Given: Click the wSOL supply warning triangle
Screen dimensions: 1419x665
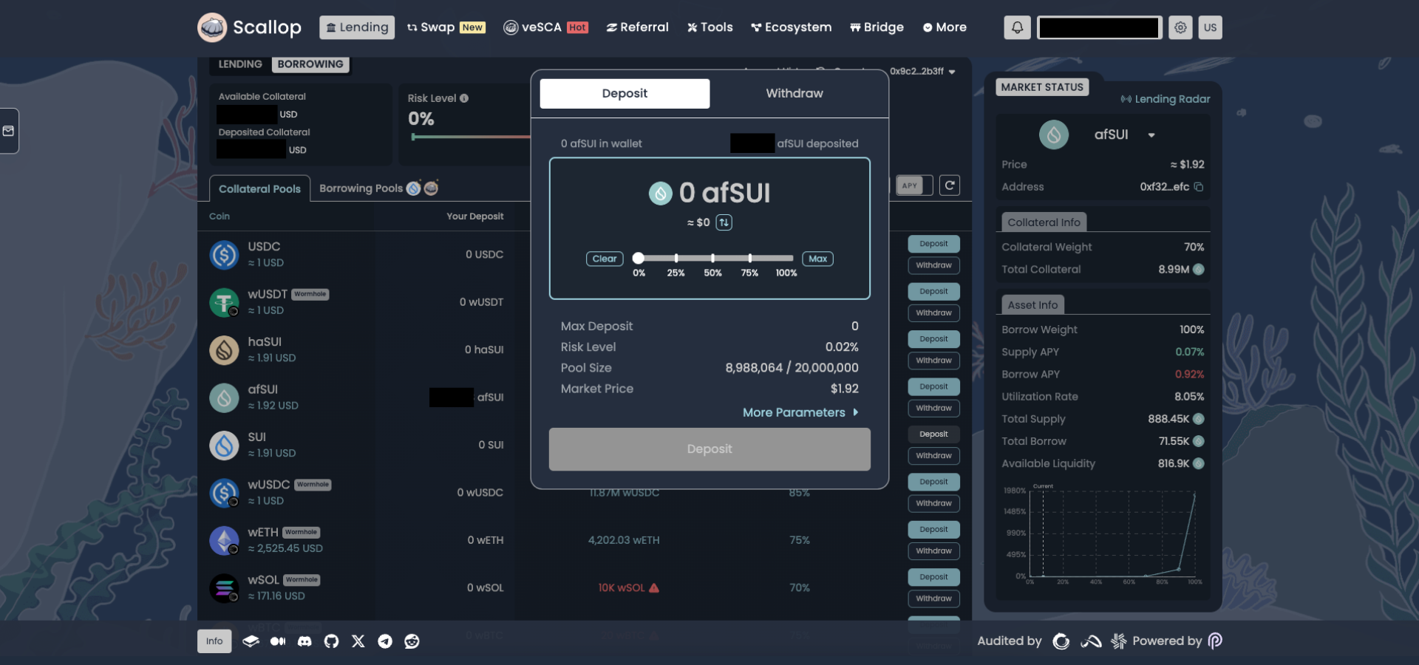Looking at the screenshot, I should (x=654, y=588).
